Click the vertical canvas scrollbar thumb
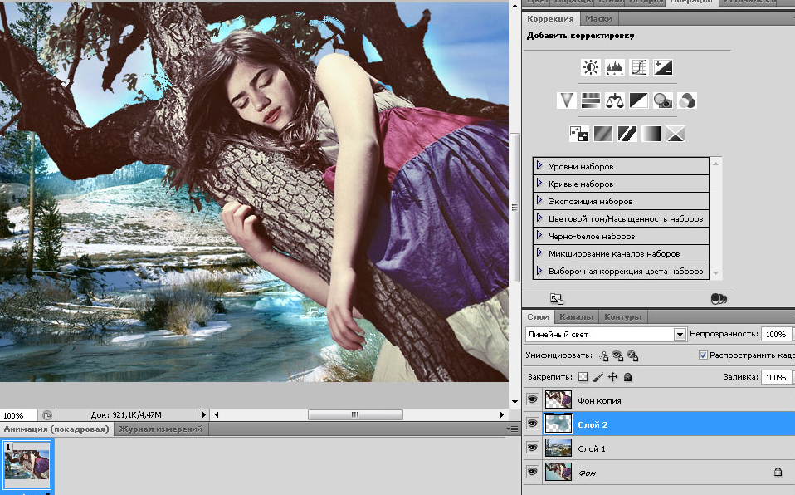This screenshot has height=495, width=795. [515, 208]
